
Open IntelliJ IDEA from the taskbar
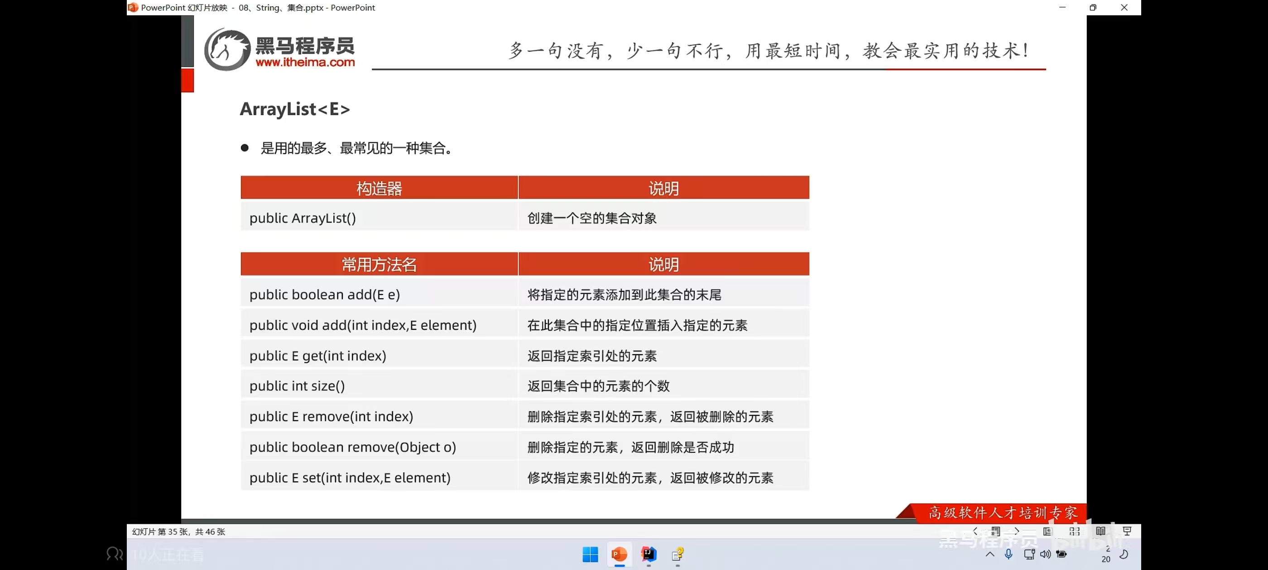click(648, 555)
